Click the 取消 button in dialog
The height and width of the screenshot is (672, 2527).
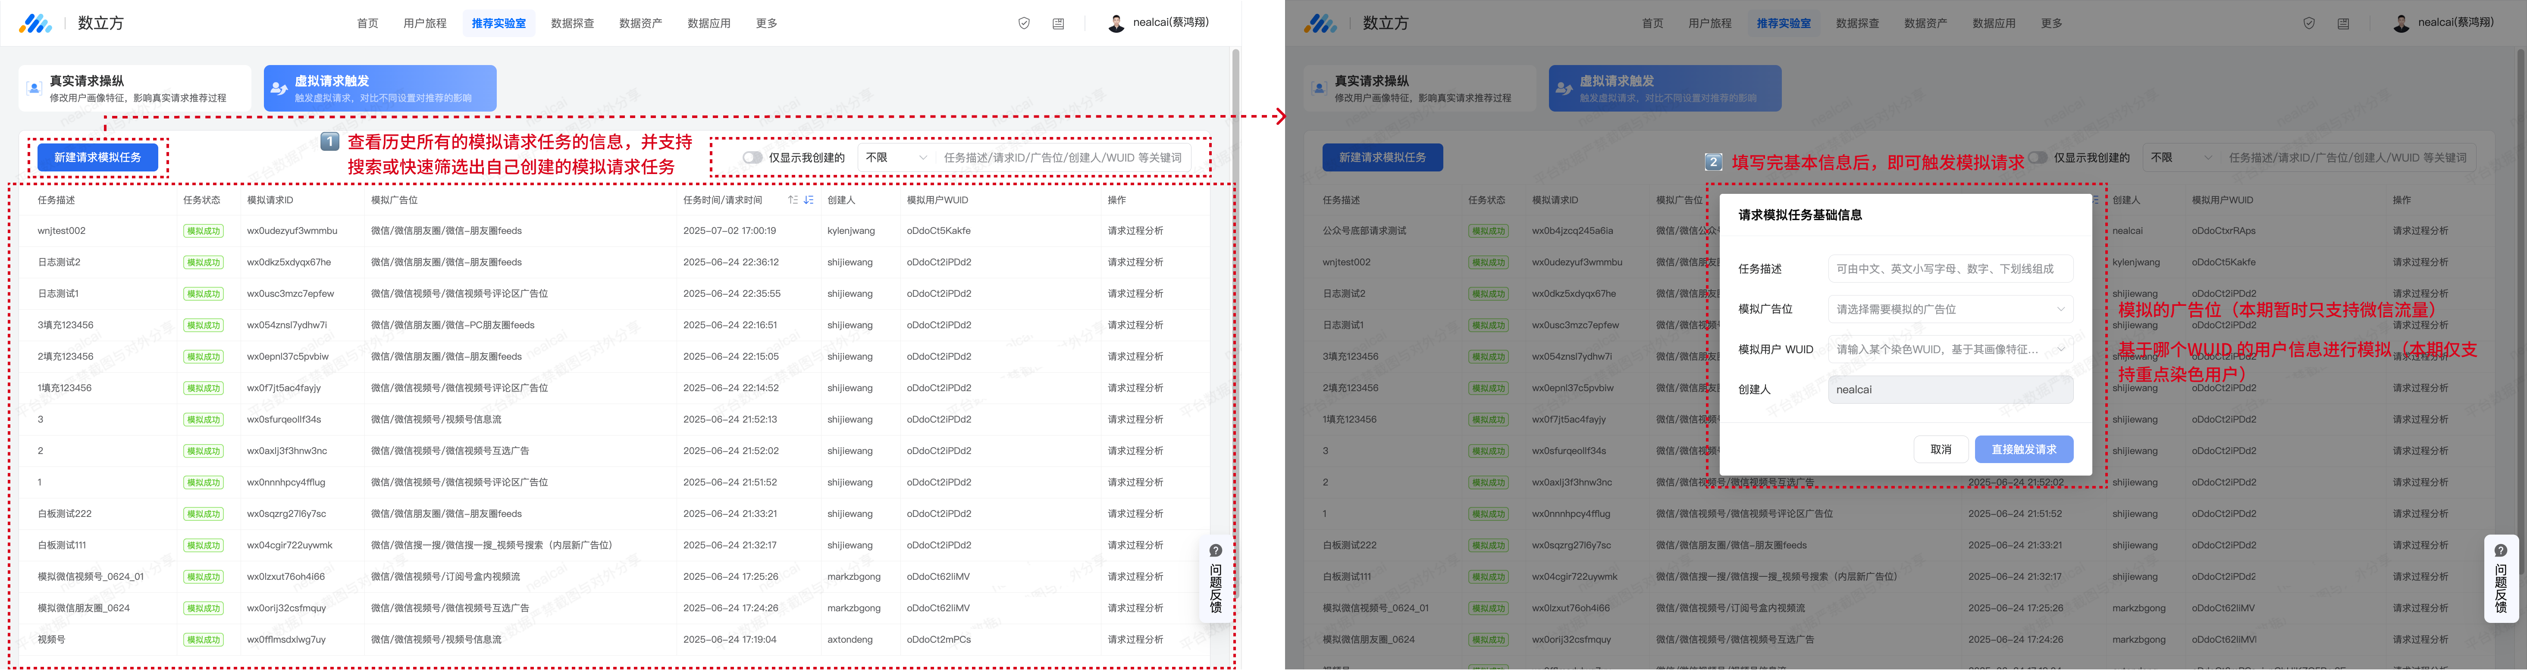click(1941, 450)
